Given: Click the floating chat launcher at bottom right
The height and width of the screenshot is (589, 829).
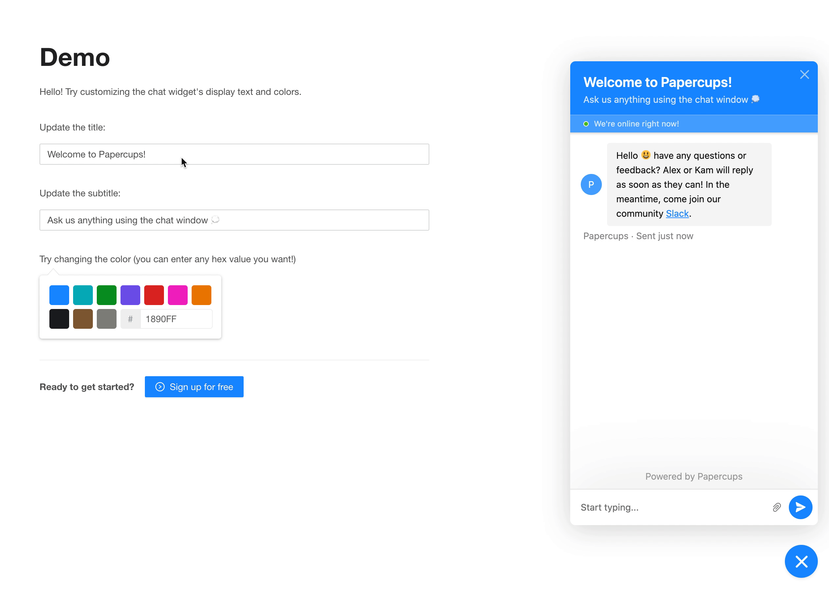Looking at the screenshot, I should (x=801, y=561).
